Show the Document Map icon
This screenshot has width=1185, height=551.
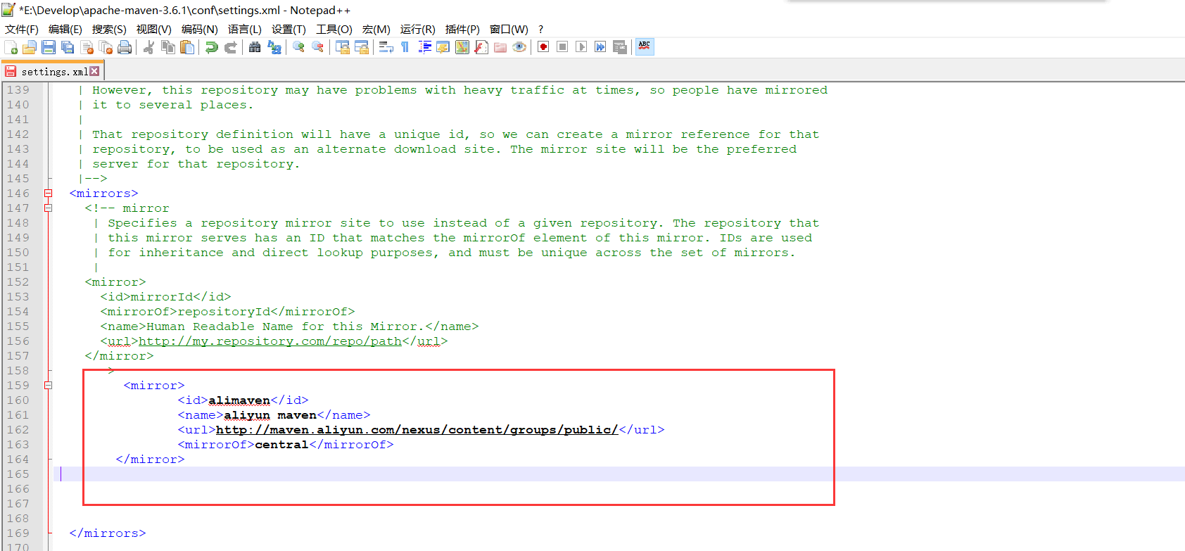462,47
